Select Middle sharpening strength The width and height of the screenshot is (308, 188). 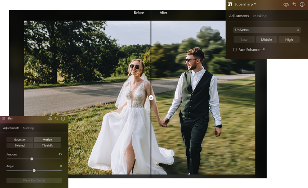(x=266, y=40)
